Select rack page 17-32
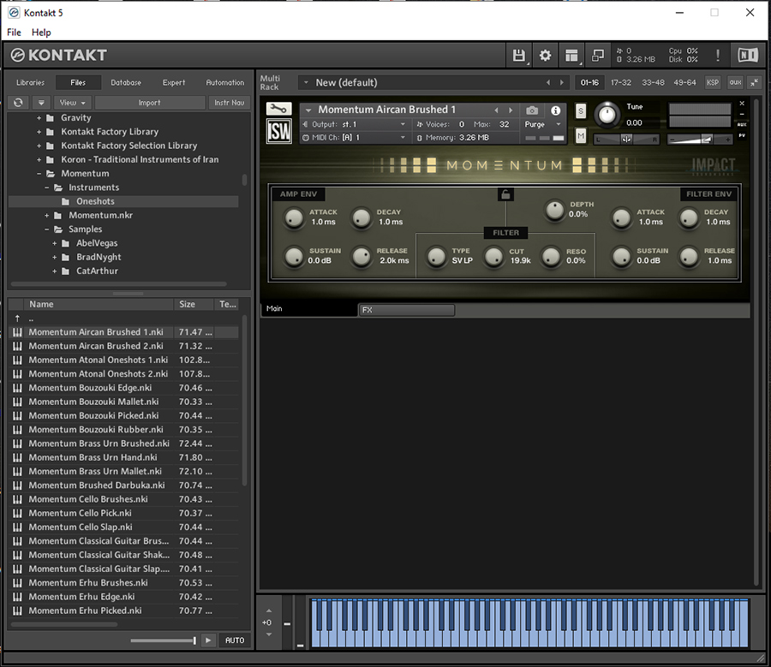The width and height of the screenshot is (771, 667). pos(621,82)
